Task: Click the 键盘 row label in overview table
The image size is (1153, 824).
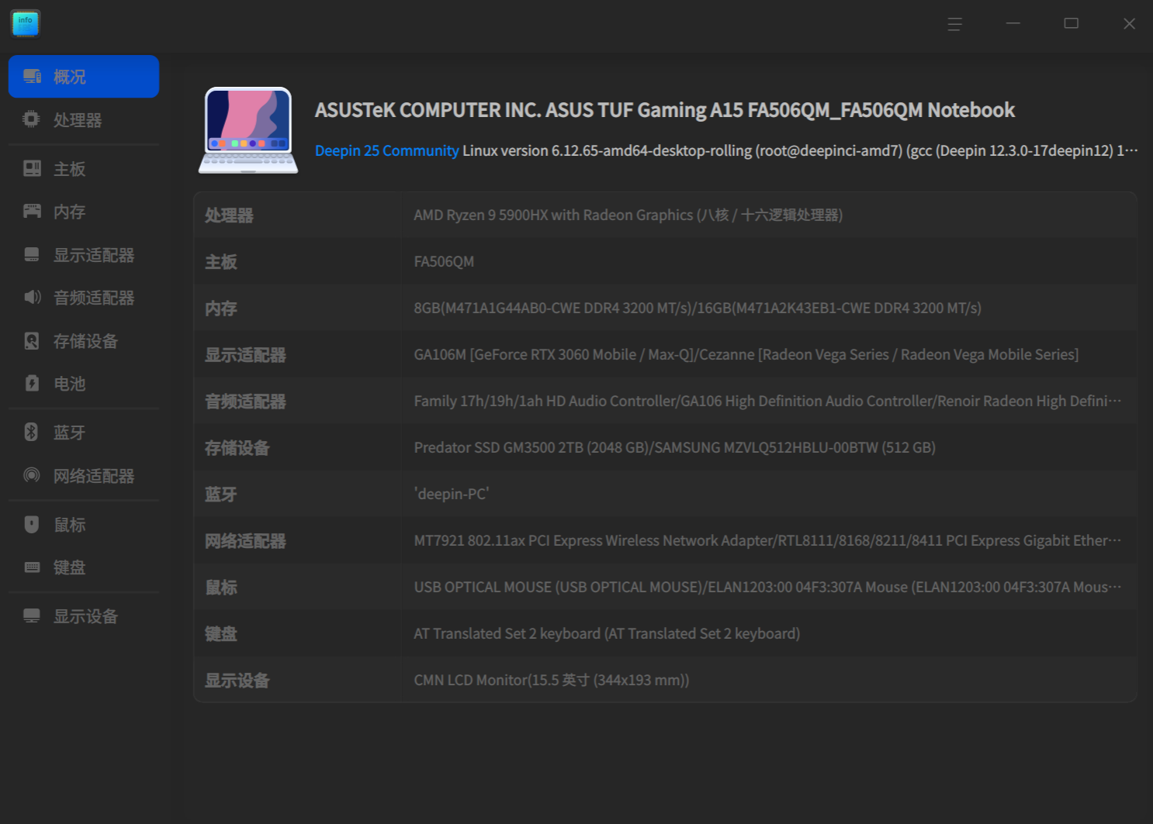Action: tap(221, 634)
